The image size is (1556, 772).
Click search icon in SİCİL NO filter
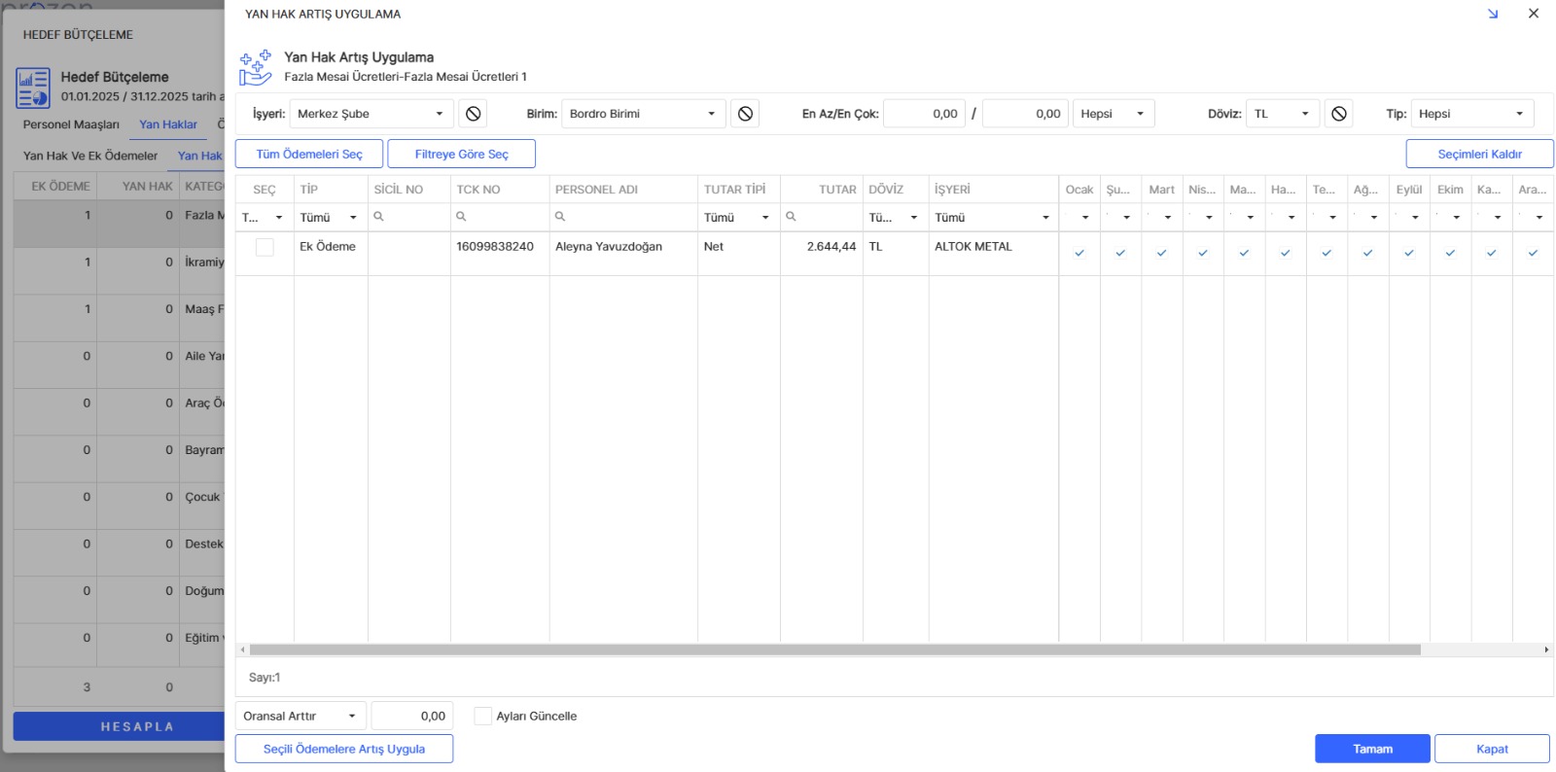tap(379, 217)
